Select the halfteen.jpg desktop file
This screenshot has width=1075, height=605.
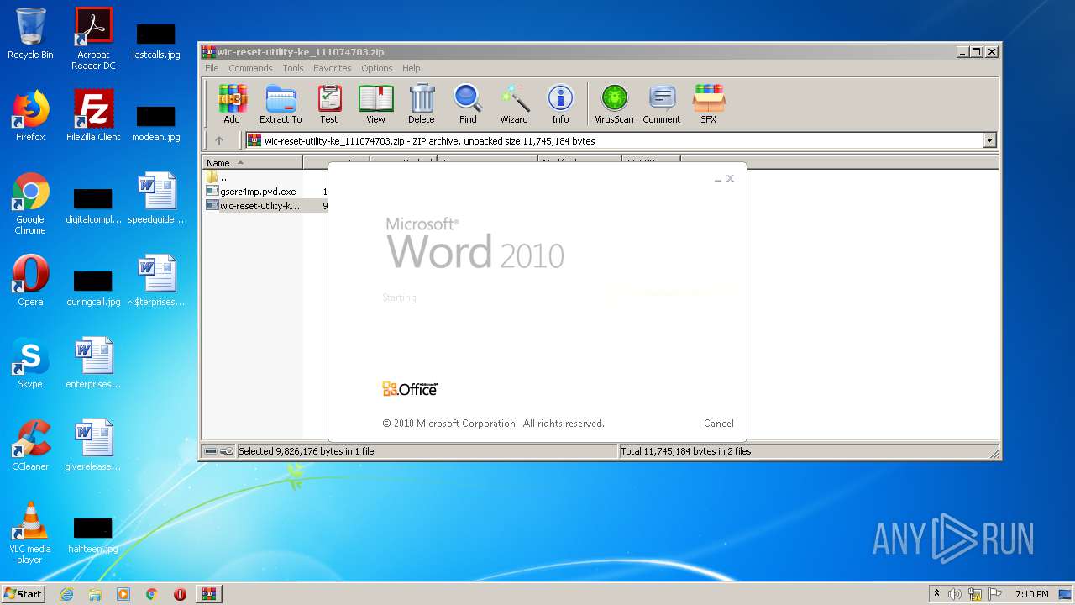point(93,534)
